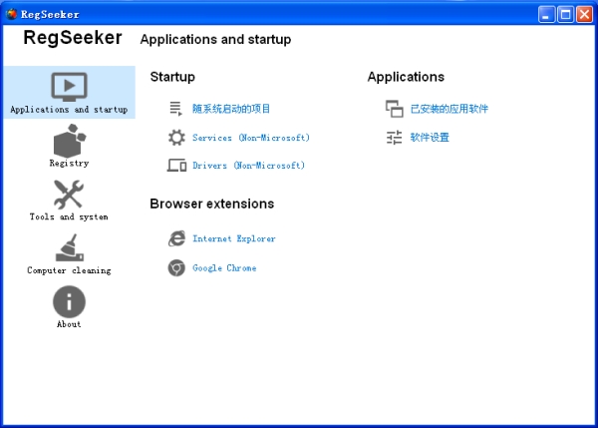The width and height of the screenshot is (598, 428).
Task: Open the Google Chrome extensions link
Action: pyautogui.click(x=224, y=268)
